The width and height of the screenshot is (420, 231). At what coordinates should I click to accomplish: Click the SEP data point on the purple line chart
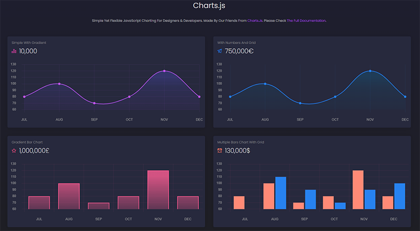tap(94, 103)
